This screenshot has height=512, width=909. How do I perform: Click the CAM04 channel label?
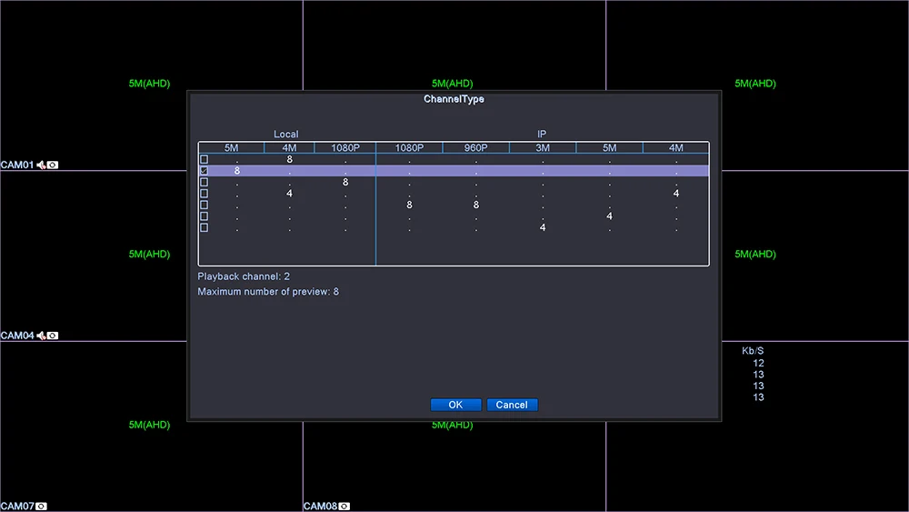[17, 336]
